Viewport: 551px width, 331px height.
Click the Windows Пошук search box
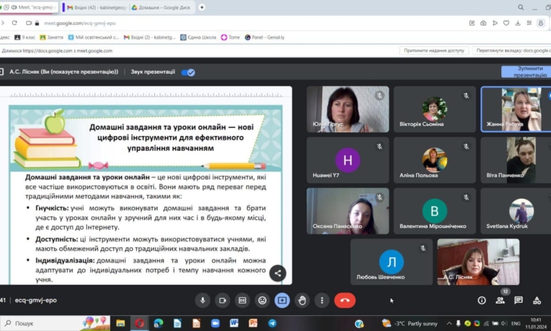(55, 323)
